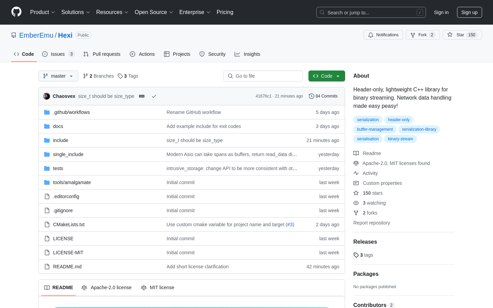Fork the Hexi repository
493x308 pixels.
coord(422,35)
